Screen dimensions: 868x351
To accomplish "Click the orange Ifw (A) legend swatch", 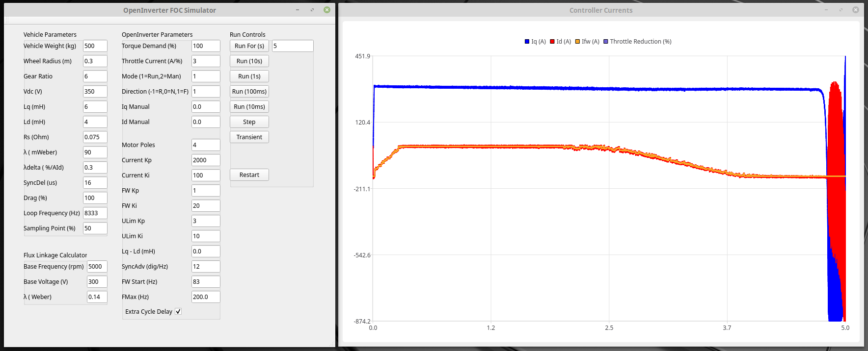I will pyautogui.click(x=578, y=42).
